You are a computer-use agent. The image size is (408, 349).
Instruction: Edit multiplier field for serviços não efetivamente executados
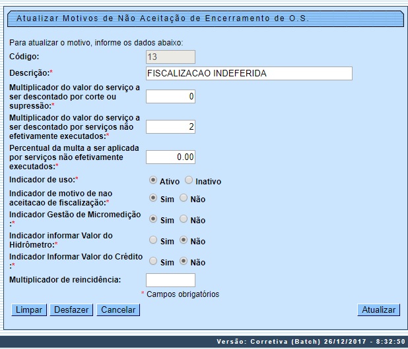coord(170,127)
